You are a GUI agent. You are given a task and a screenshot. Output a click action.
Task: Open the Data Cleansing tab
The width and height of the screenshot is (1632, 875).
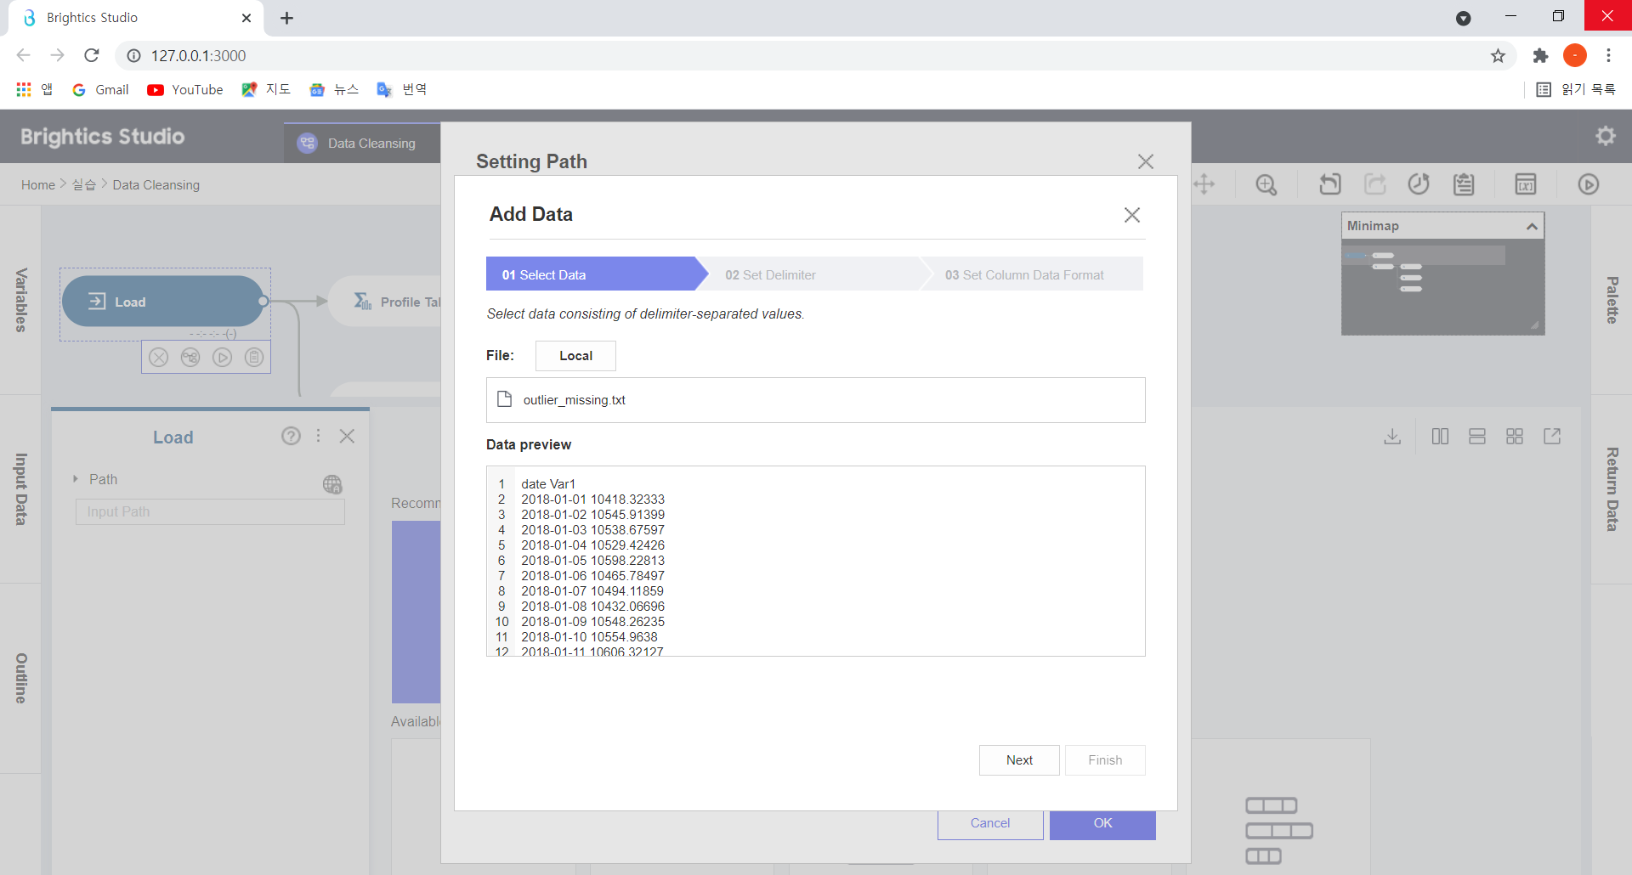click(x=362, y=144)
